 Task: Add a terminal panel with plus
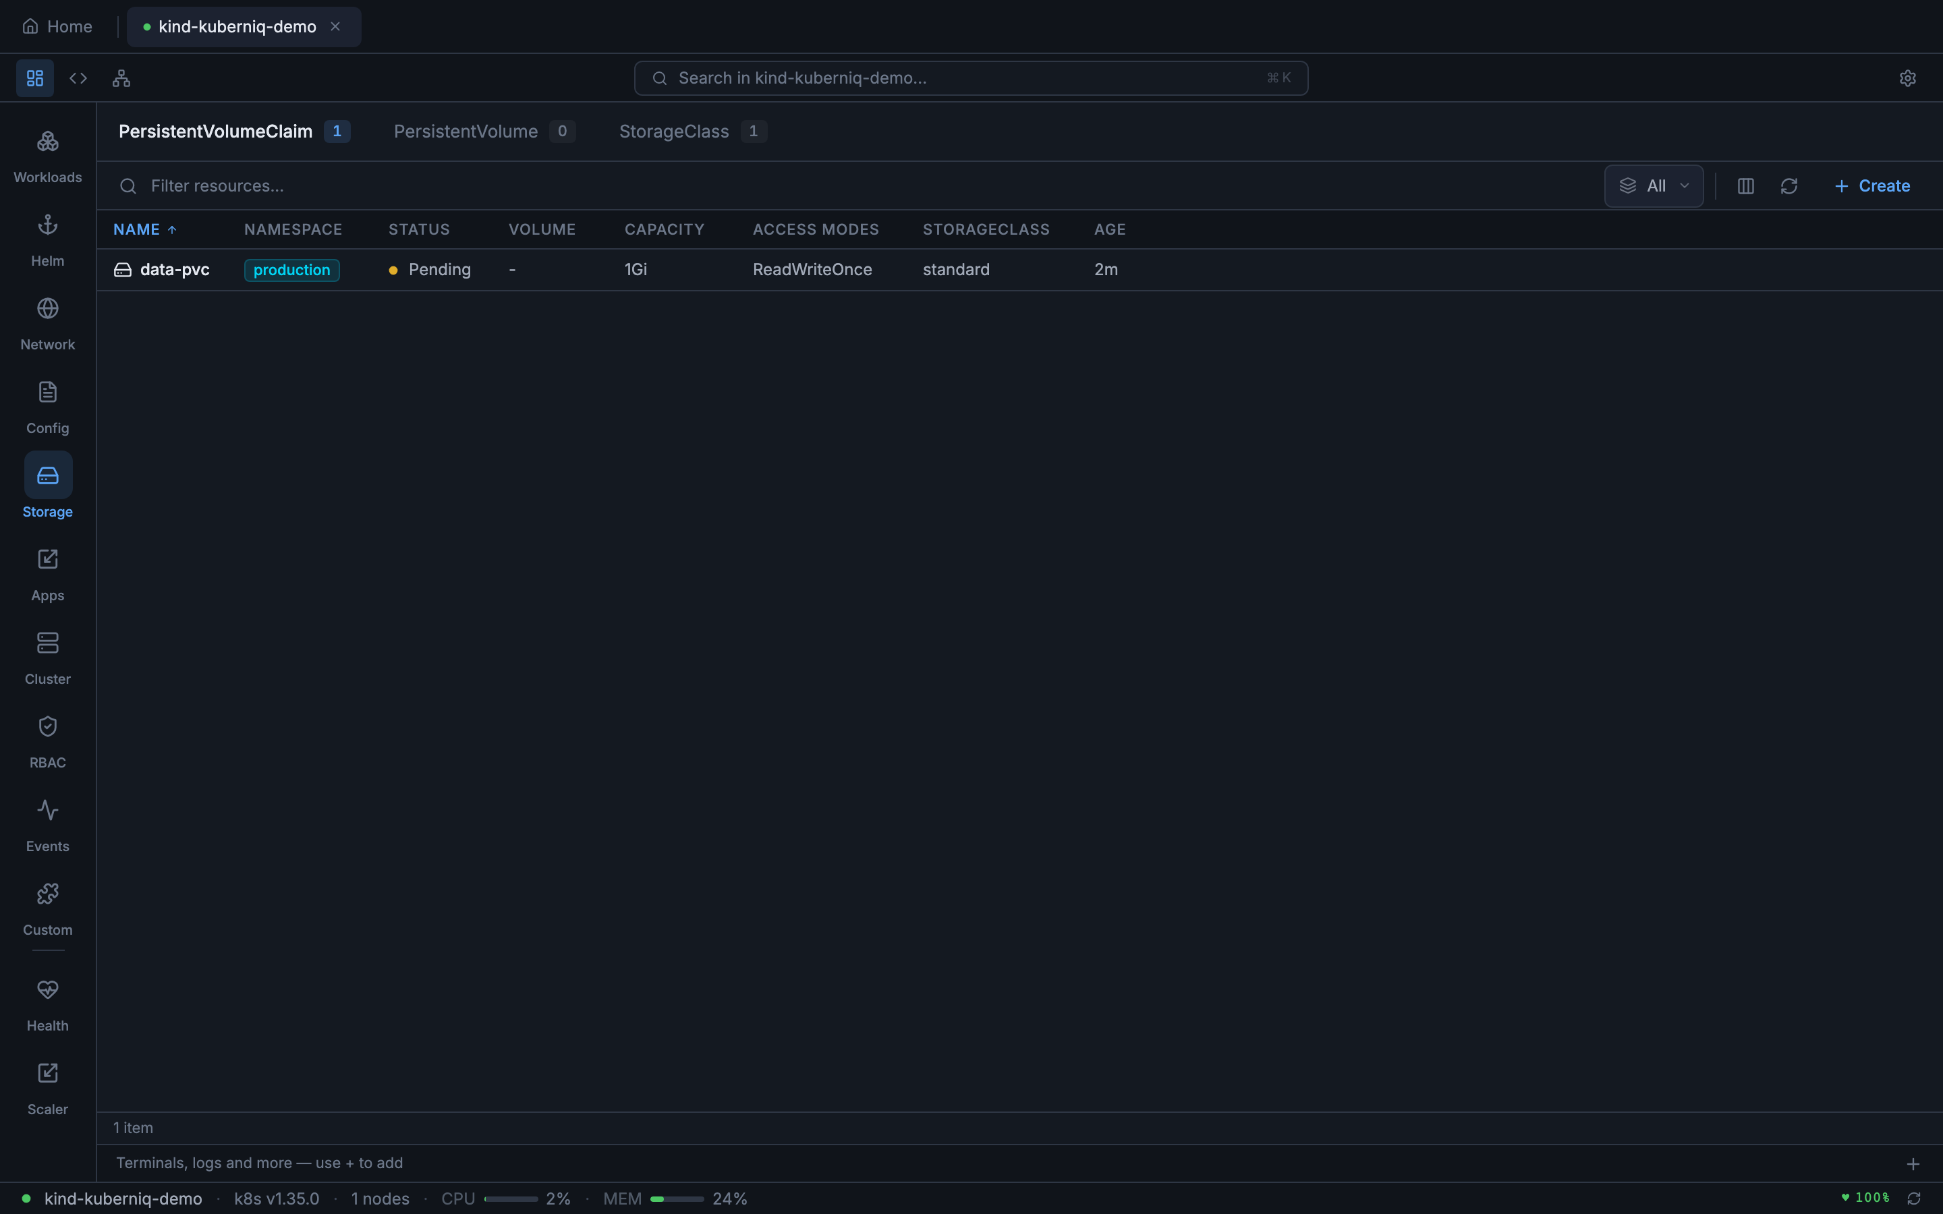tap(1913, 1163)
